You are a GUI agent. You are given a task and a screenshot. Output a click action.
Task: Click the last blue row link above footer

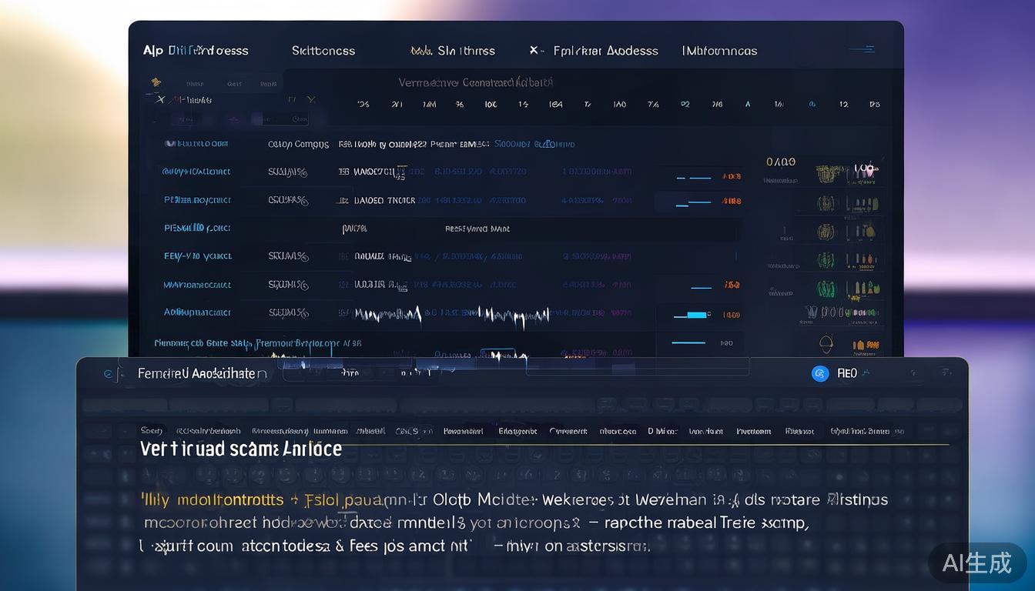[x=197, y=312]
